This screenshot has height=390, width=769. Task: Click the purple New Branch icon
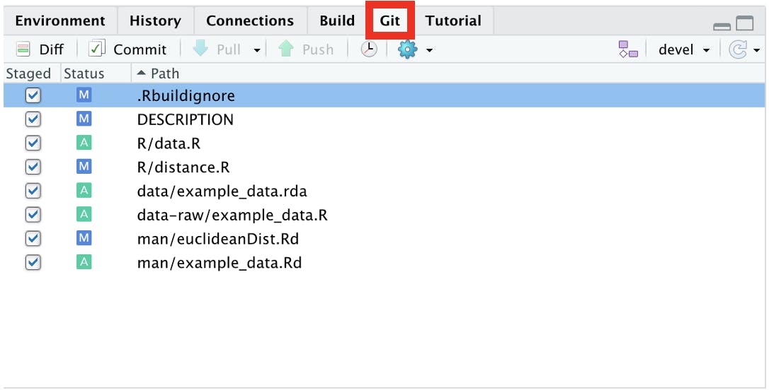point(628,49)
